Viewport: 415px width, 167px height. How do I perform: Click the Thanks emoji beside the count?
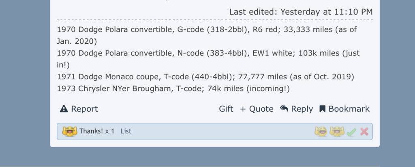point(69,131)
